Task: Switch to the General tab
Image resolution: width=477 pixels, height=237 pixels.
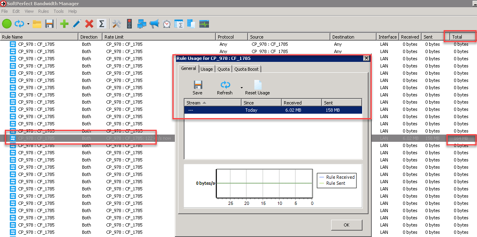Action: pyautogui.click(x=188, y=68)
